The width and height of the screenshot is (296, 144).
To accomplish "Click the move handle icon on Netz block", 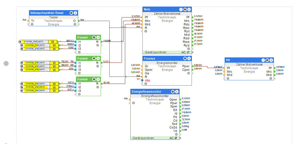I will [181, 9].
